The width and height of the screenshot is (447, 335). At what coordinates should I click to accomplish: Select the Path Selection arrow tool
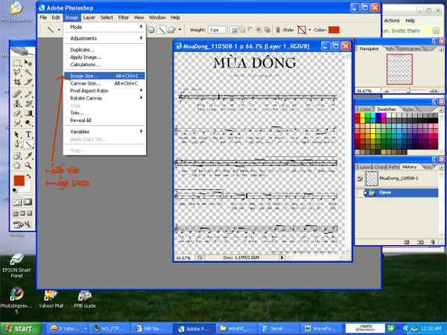tap(17, 135)
